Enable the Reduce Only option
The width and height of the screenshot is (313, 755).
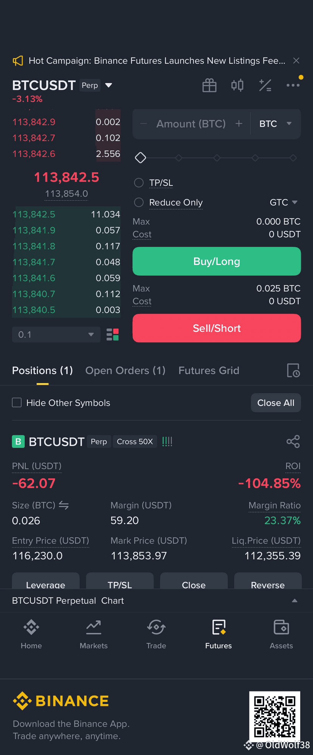tap(139, 203)
